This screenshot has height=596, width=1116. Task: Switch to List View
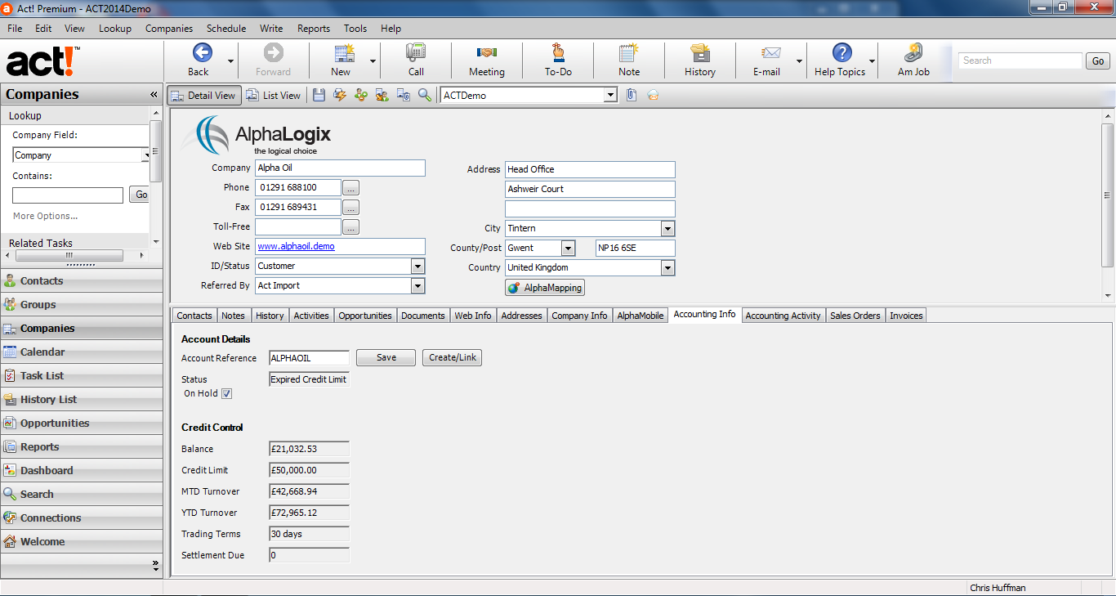click(x=274, y=96)
